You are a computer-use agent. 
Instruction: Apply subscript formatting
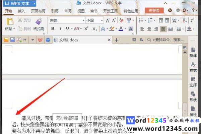[x=94, y=29]
